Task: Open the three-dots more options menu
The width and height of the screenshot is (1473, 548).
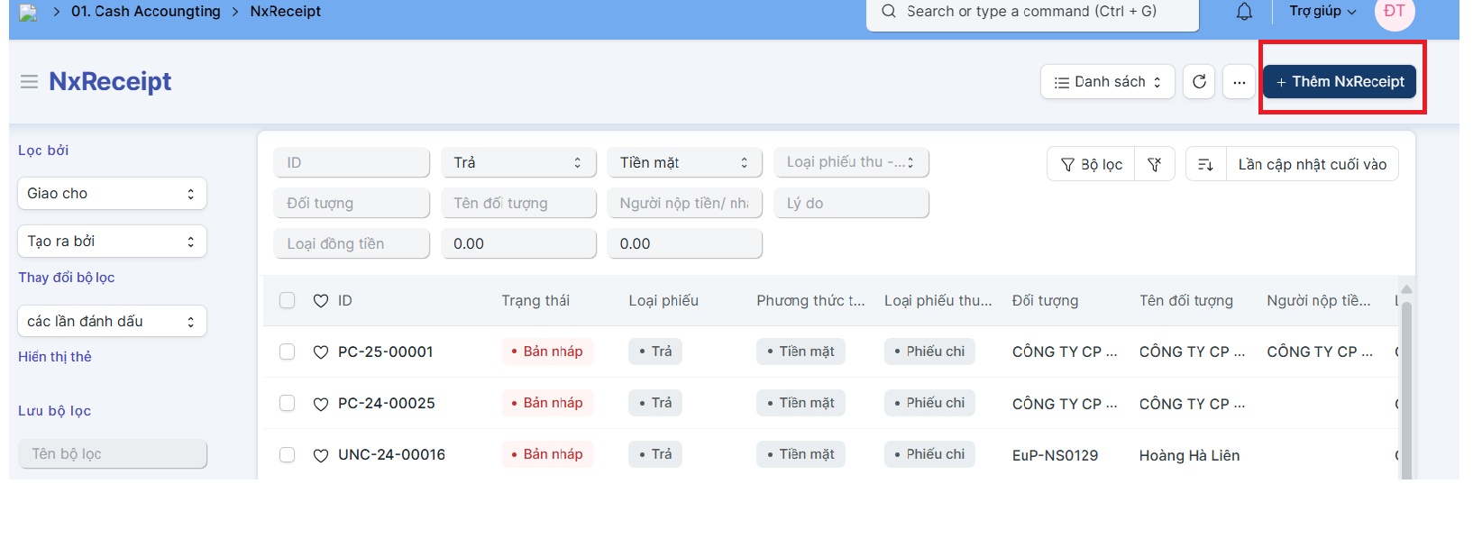Action: pos(1239,82)
